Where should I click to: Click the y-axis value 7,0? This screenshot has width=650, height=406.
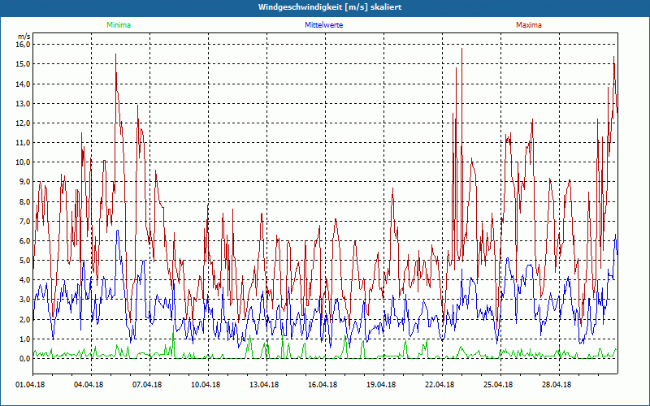25,221
